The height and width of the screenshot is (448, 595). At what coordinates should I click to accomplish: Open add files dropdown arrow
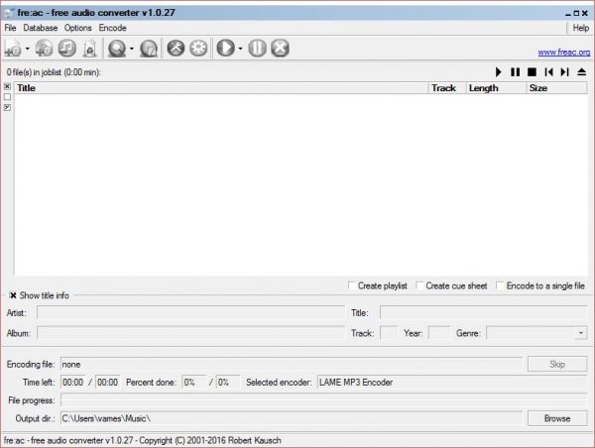(28, 49)
